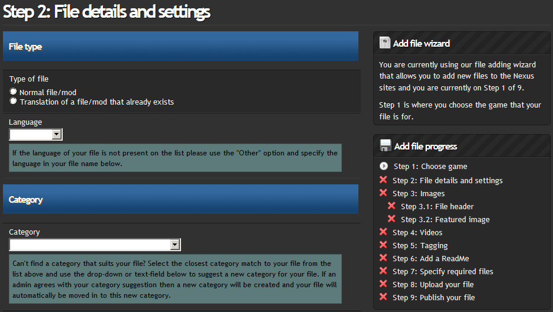The height and width of the screenshot is (312, 553).
Task: Click the Add file wizard document icon
Action: pyautogui.click(x=384, y=43)
